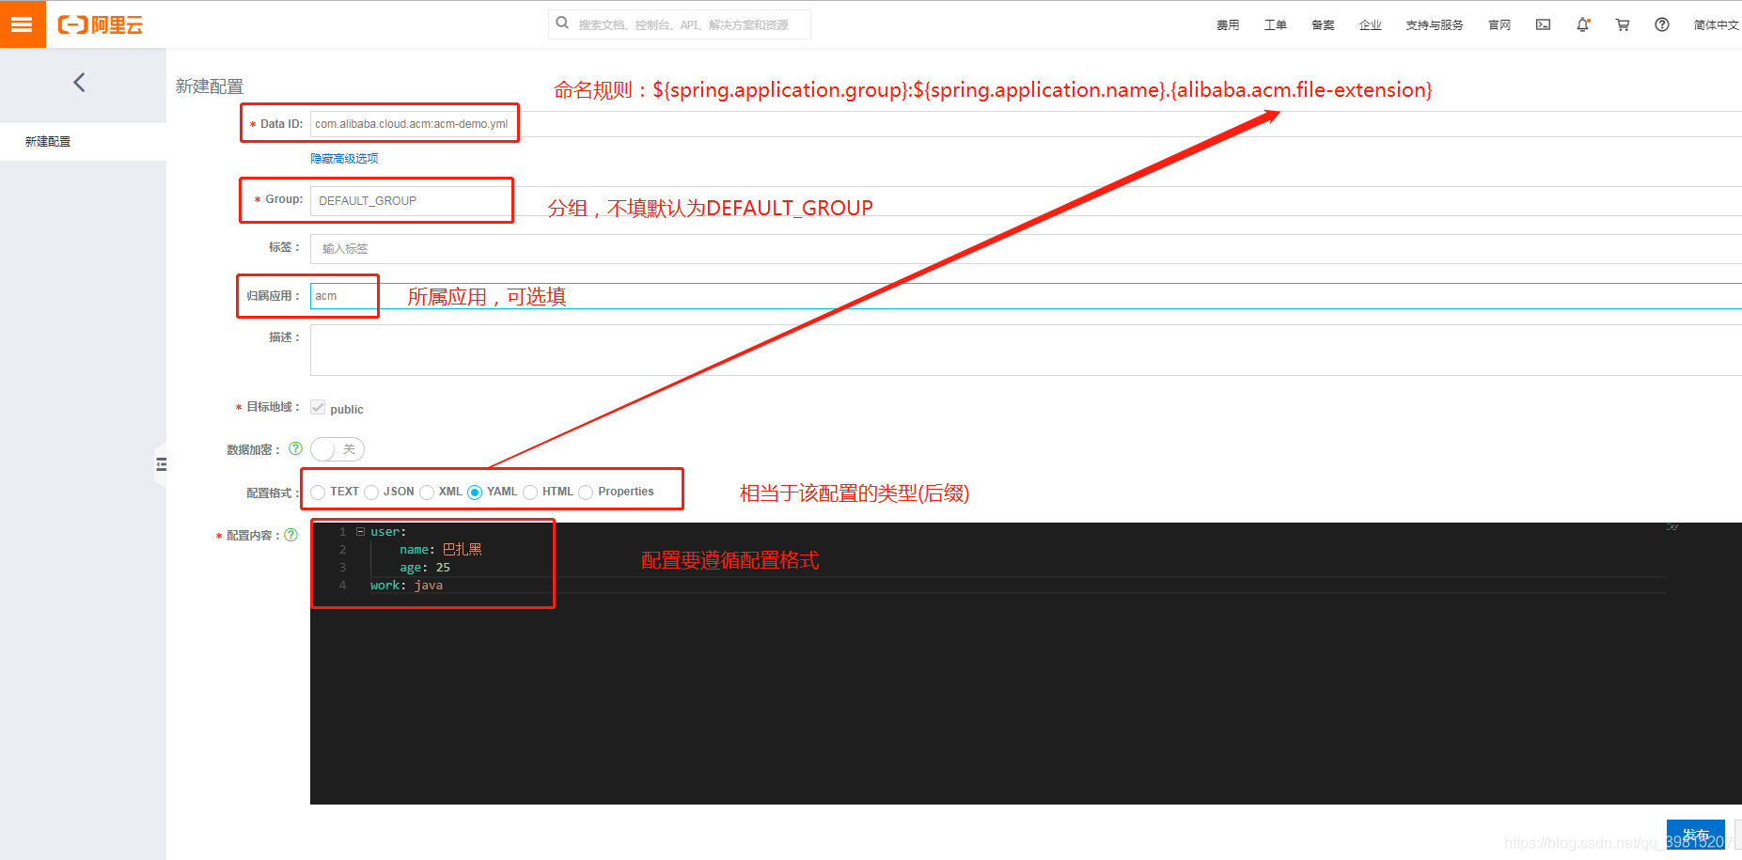The width and height of the screenshot is (1742, 860).
Task: Select the TEXT format radio button
Action: (318, 493)
